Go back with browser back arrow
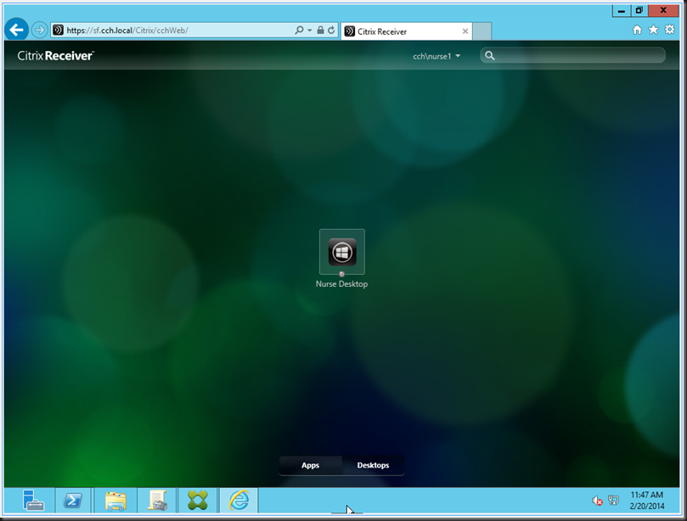Viewport: 687px width, 521px height. pyautogui.click(x=17, y=30)
